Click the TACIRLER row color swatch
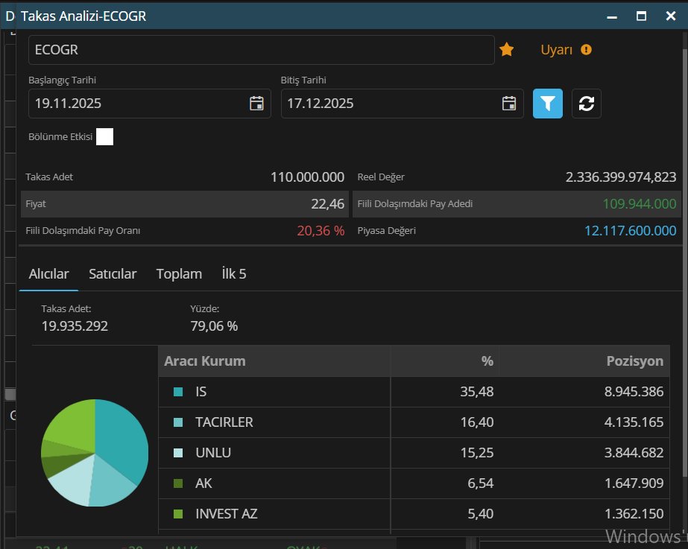Viewport: 688px width, 549px height. click(178, 422)
